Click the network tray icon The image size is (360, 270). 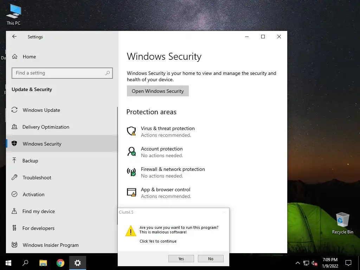(306, 263)
